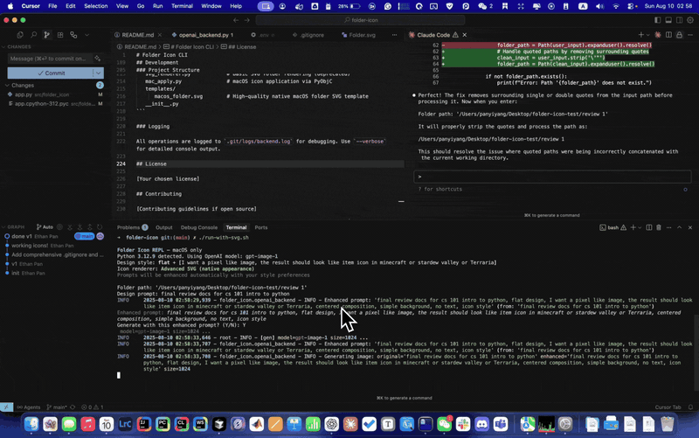Open the editor tabs overflow ellipsis menu
This screenshot has width=699, height=438.
tap(394, 35)
